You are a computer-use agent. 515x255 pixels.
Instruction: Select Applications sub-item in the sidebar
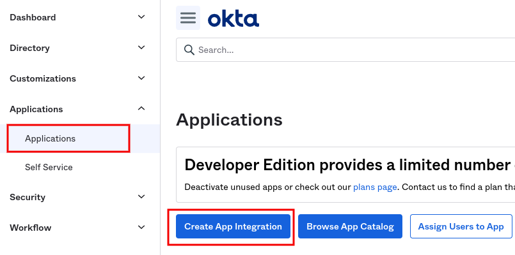click(x=50, y=138)
